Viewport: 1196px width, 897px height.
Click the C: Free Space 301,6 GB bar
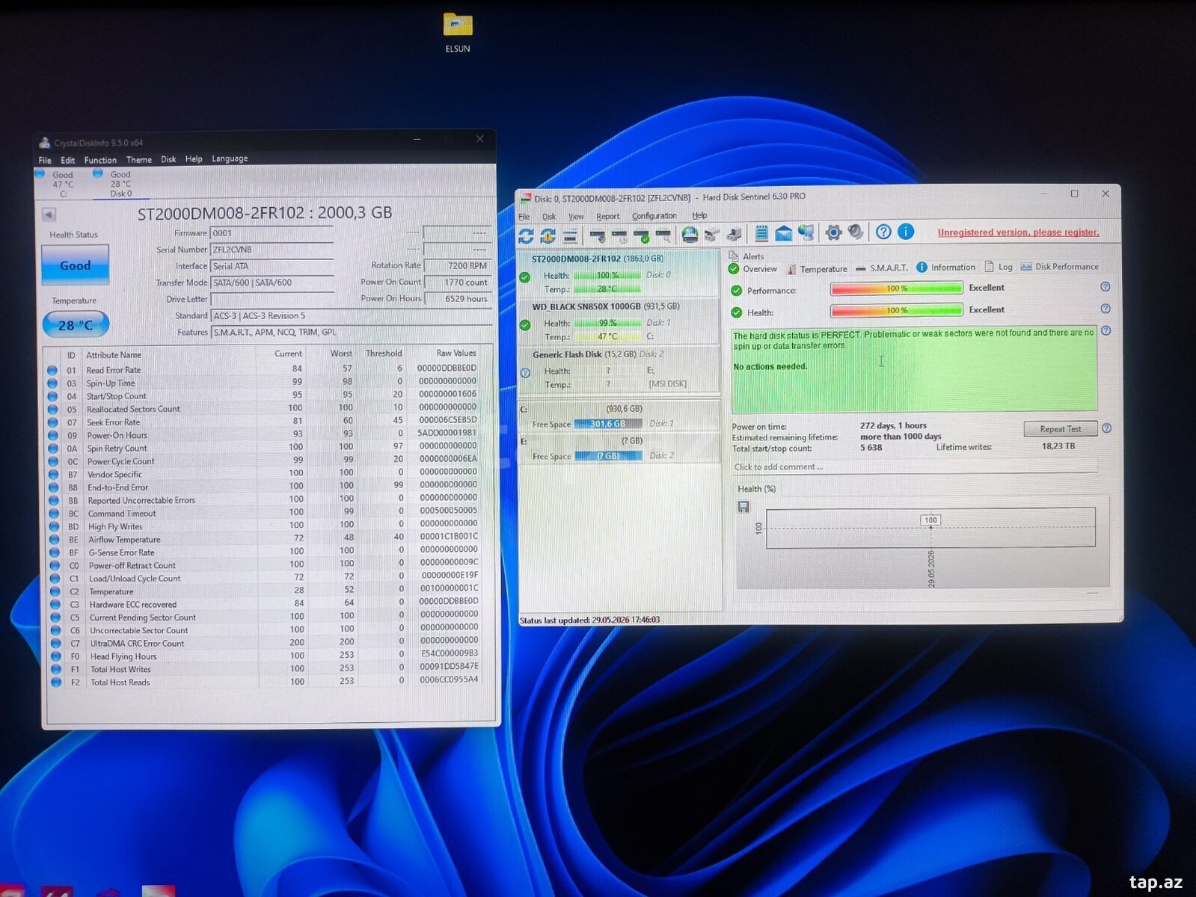[608, 424]
